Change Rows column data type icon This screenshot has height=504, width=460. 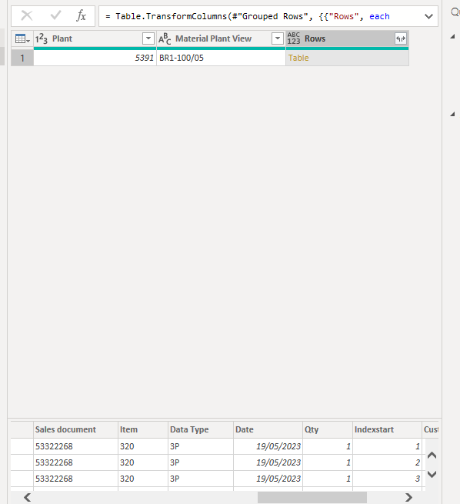[x=294, y=38]
